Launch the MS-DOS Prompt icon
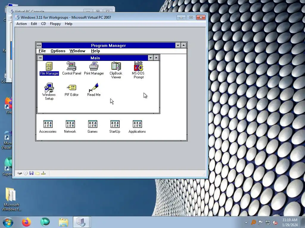Image resolution: width=305 pixels, height=228 pixels. click(x=138, y=70)
